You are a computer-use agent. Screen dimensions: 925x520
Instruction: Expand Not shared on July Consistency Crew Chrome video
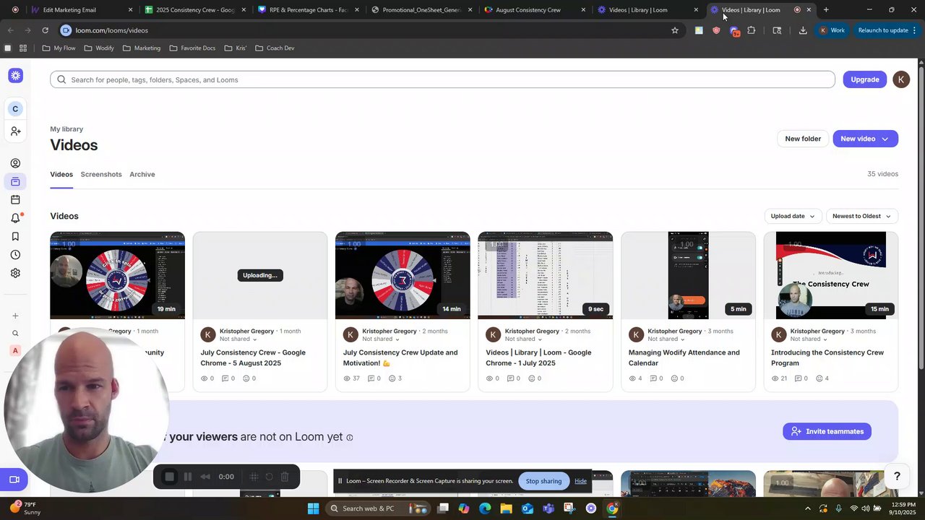(238, 339)
